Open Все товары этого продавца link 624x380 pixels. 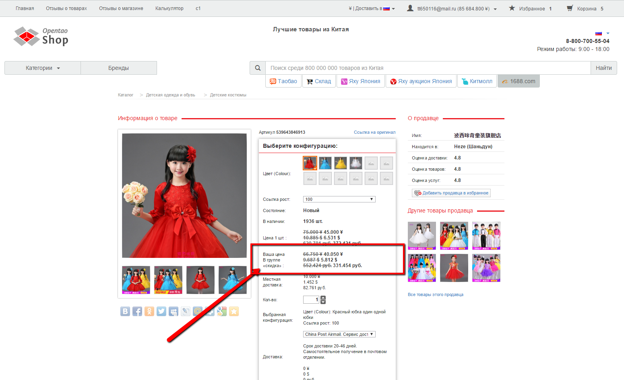(x=436, y=294)
